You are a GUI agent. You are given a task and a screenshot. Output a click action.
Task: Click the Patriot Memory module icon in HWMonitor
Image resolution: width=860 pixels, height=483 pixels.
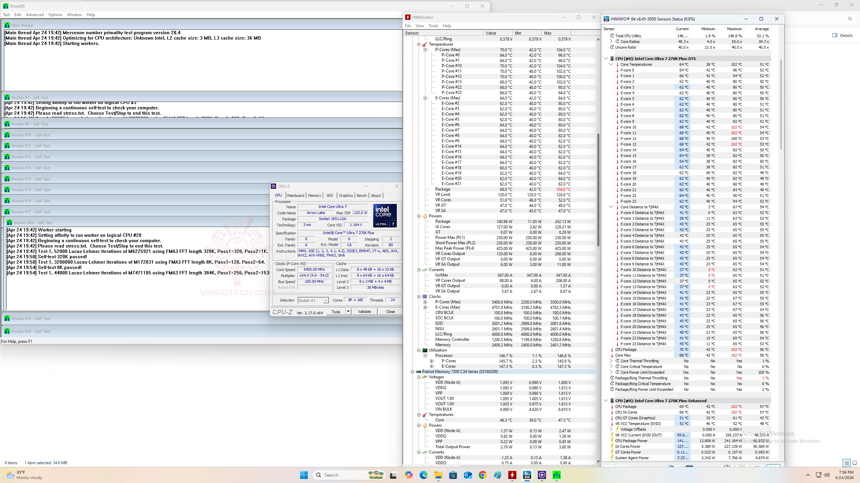(x=419, y=372)
